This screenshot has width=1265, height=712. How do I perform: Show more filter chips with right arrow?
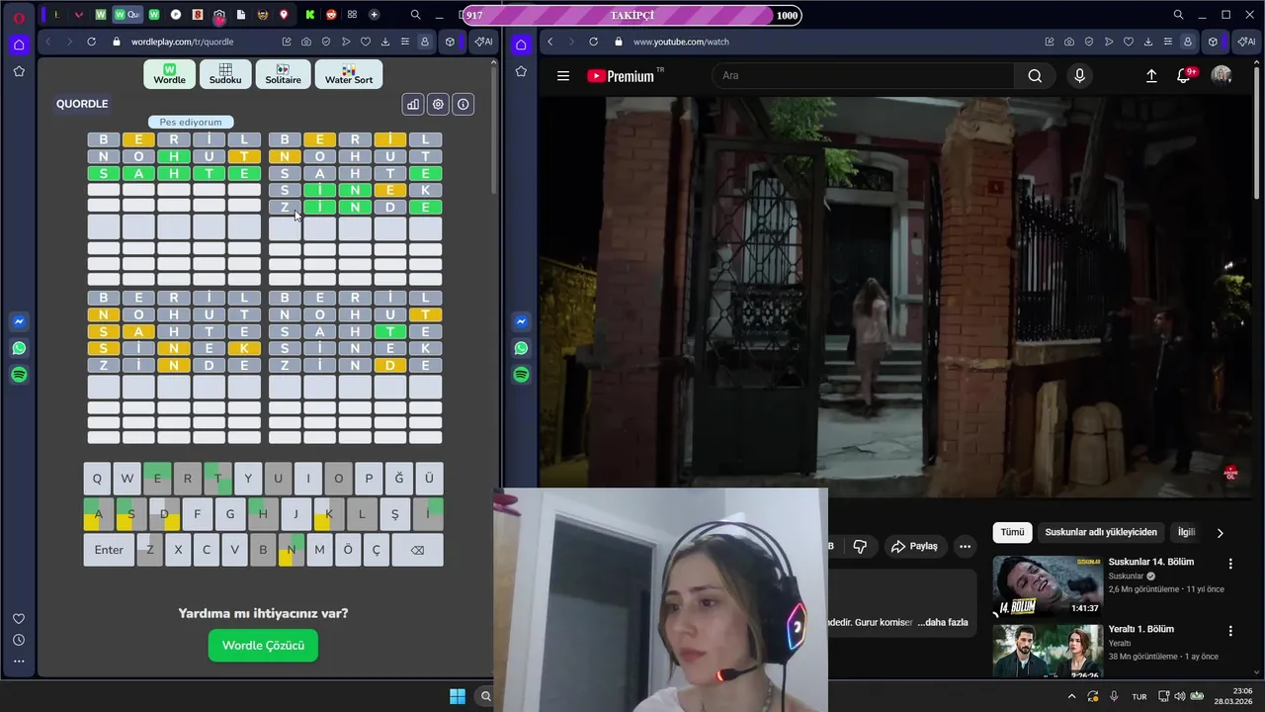tap(1220, 533)
